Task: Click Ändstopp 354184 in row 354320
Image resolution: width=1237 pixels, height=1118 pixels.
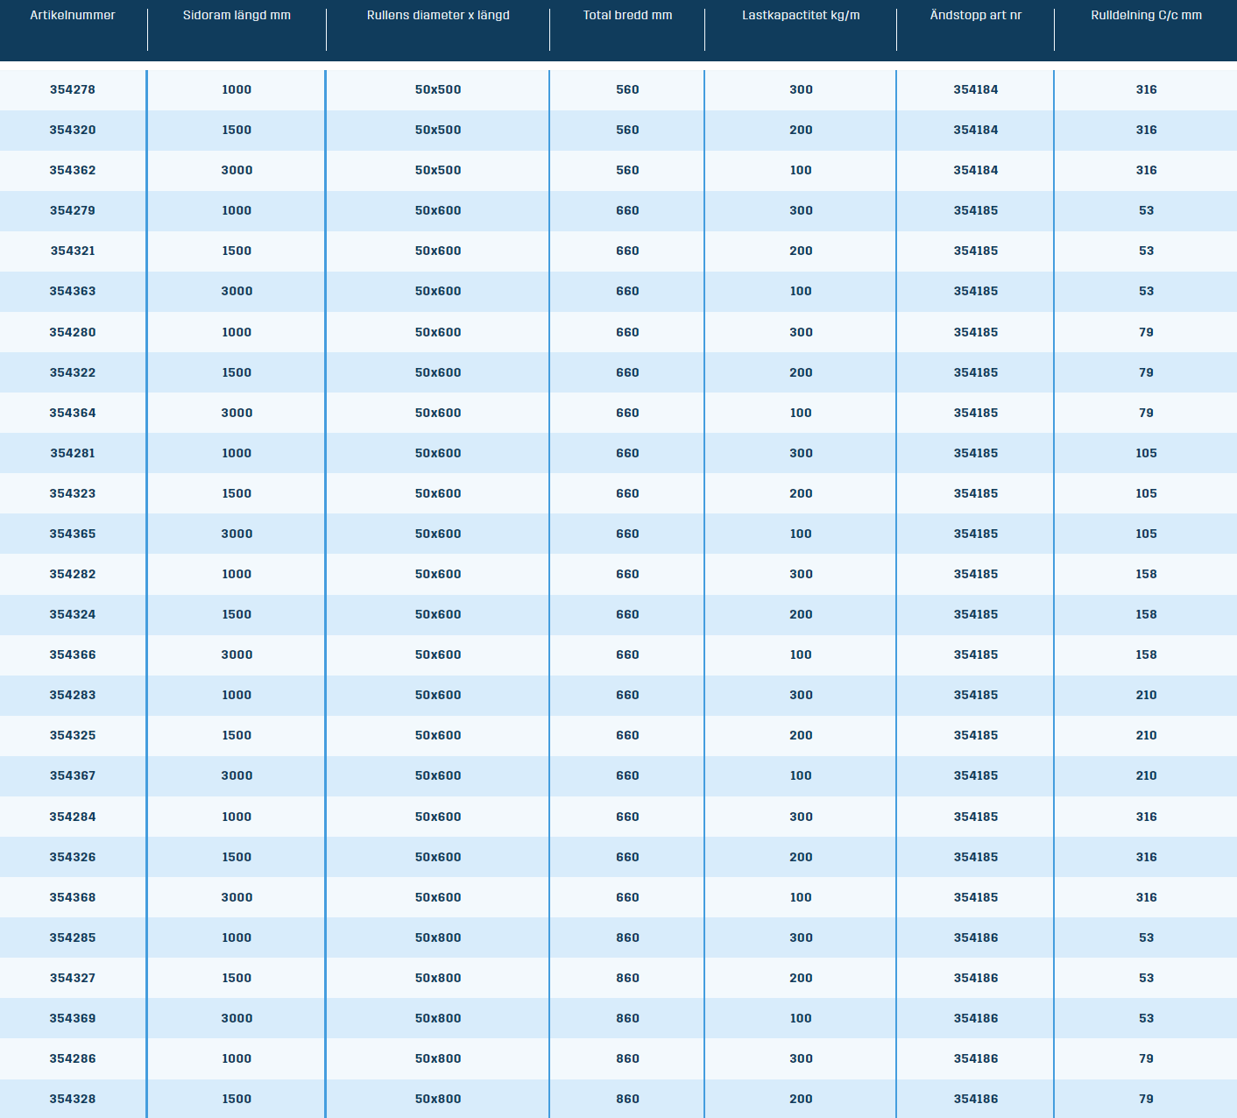Action: (976, 130)
